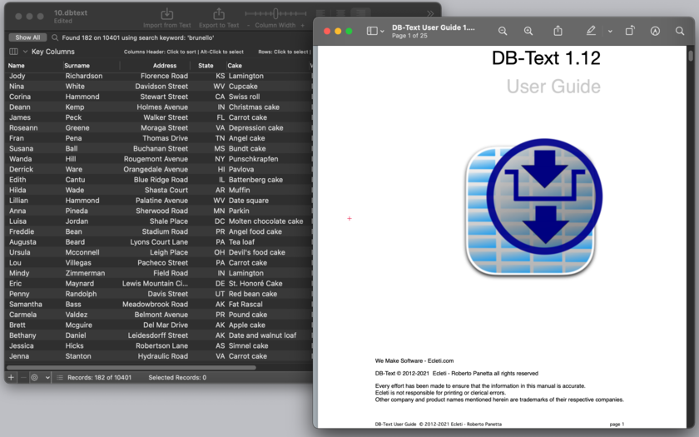The image size is (699, 437).
Task: Click 'Date and walnut loaf' cell
Action: [263, 335]
